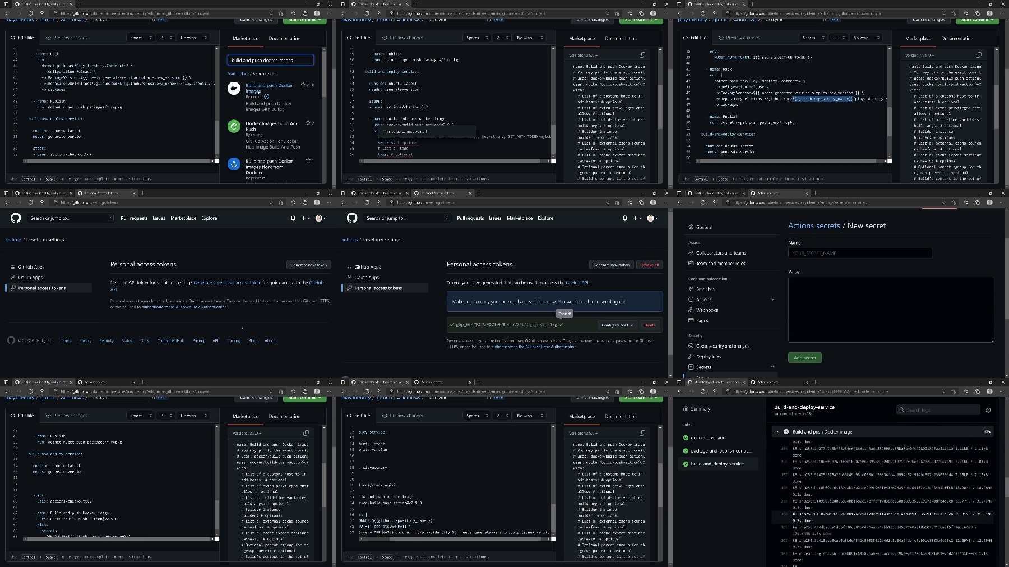This screenshot has width=1009, height=567.
Task: Click the Docker whale icon in Marketplace results
Action: [x=234, y=88]
